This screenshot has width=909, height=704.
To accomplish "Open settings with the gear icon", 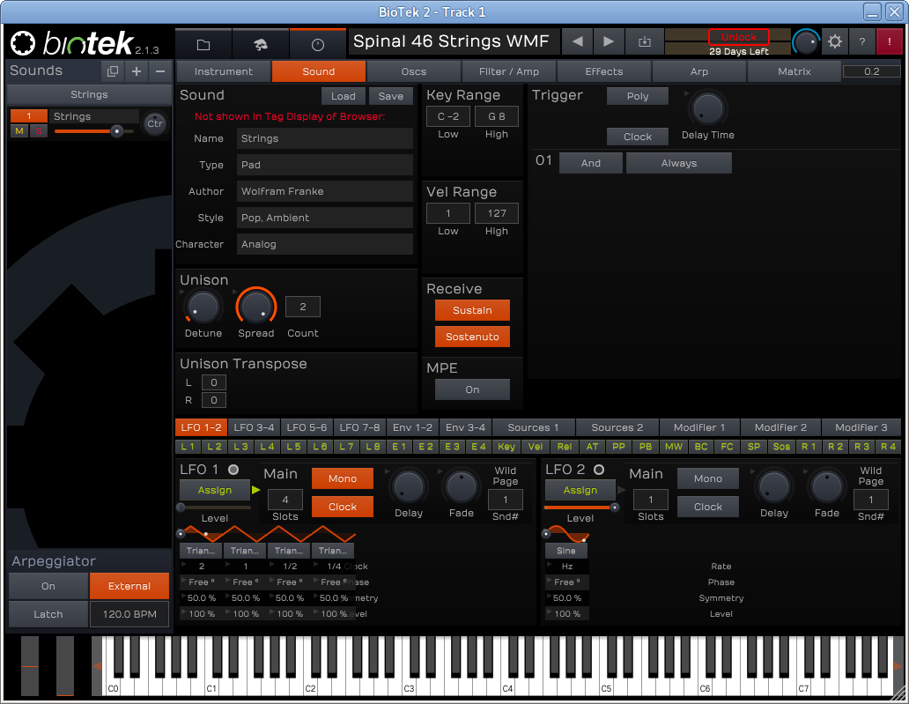I will click(x=835, y=41).
